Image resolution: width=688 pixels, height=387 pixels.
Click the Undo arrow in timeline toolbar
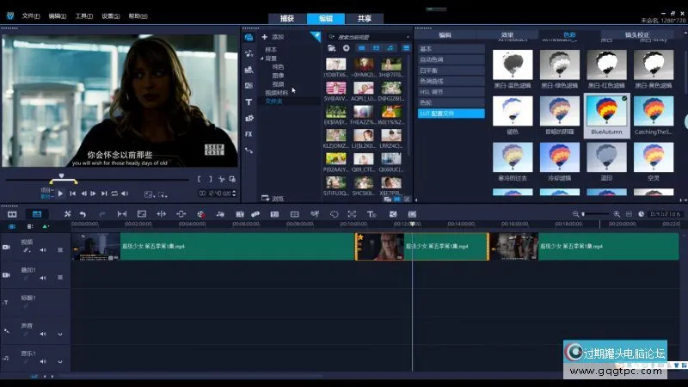(x=83, y=214)
